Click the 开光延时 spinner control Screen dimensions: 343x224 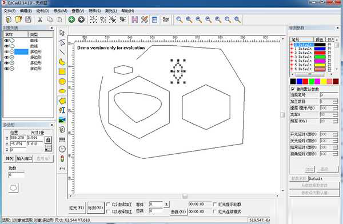click(336, 134)
